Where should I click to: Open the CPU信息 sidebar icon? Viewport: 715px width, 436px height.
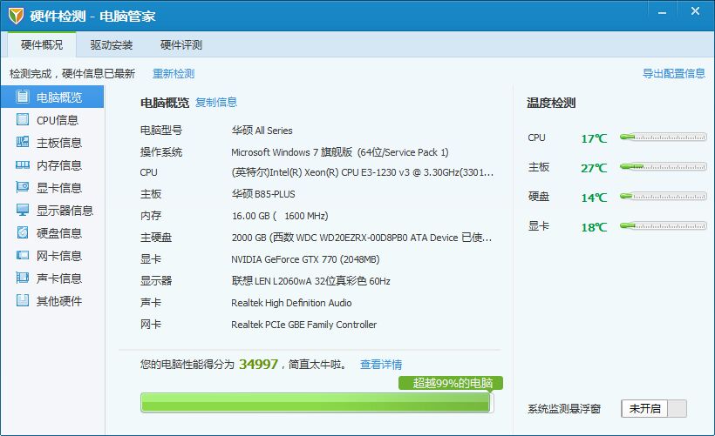pyautogui.click(x=22, y=119)
